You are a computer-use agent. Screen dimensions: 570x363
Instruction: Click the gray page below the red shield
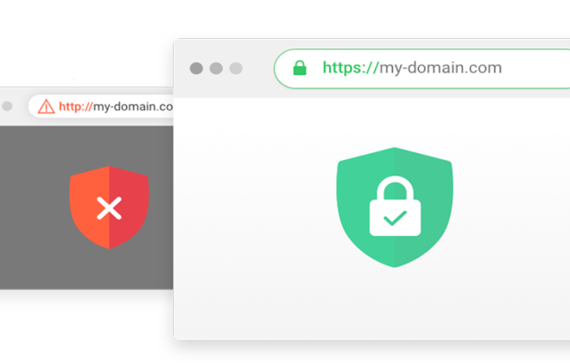[109, 269]
